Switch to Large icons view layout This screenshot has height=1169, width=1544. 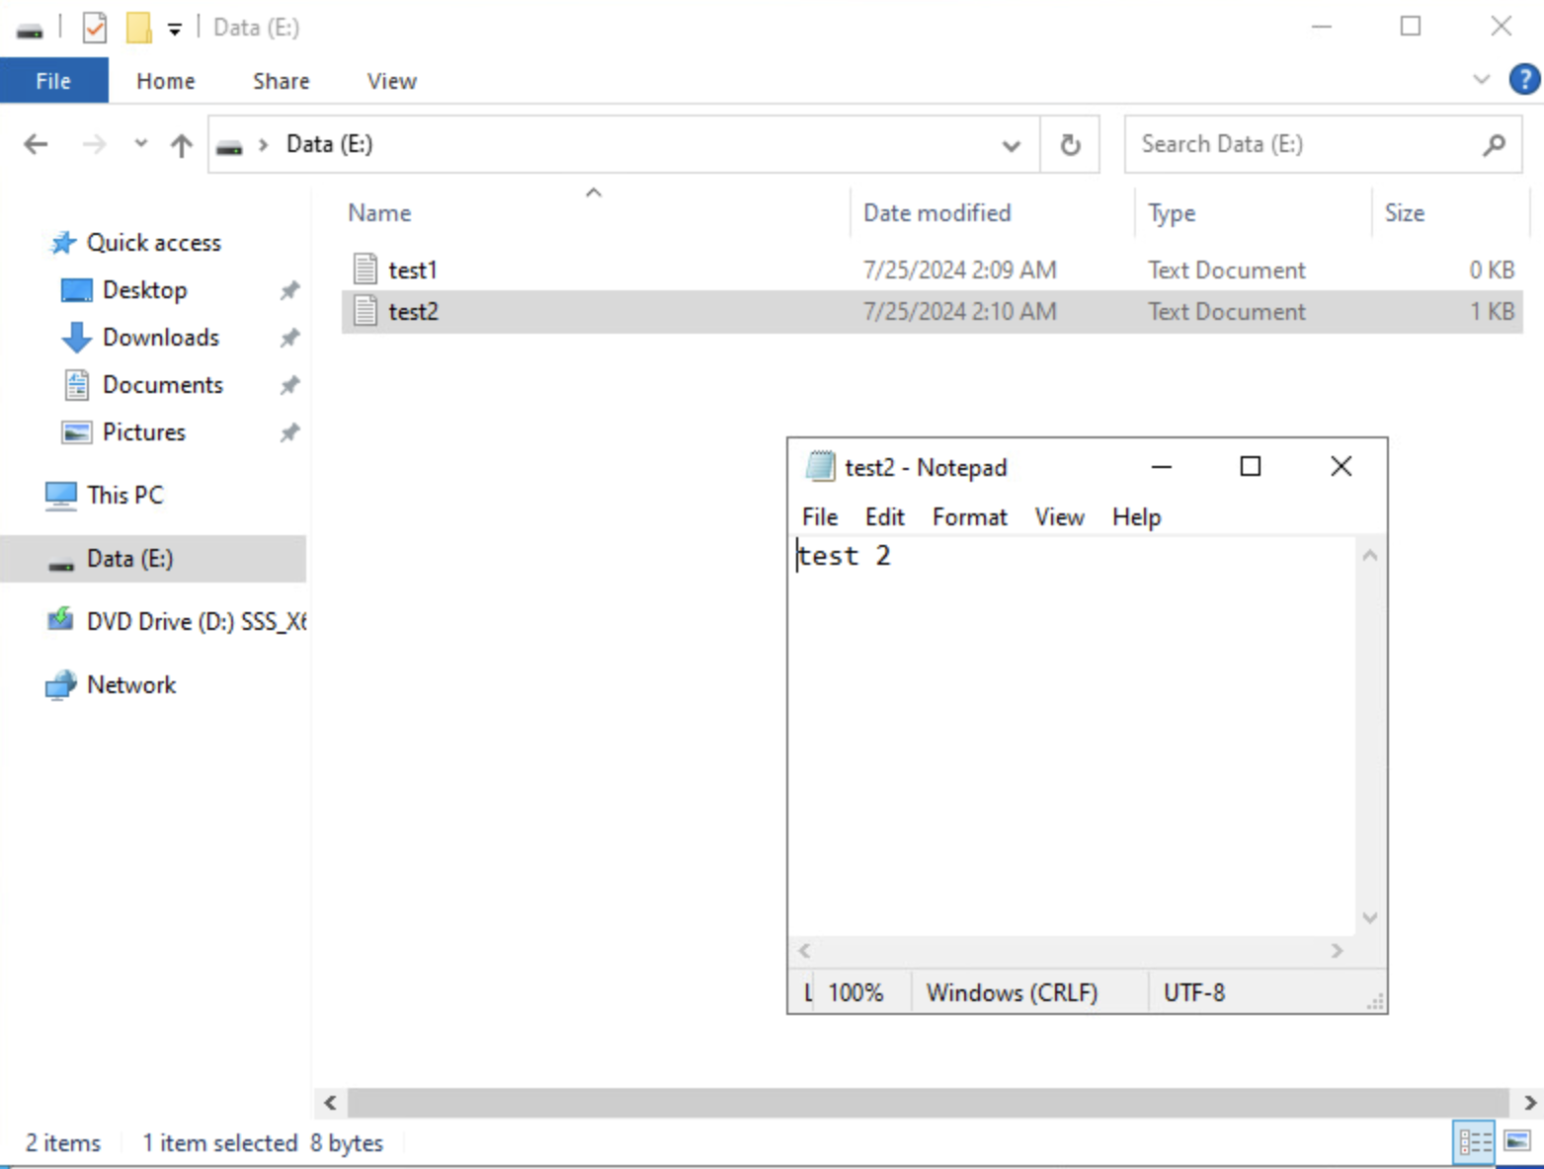(x=1517, y=1142)
